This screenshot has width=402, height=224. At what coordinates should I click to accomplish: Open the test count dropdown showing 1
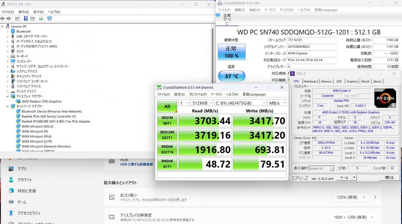(x=184, y=103)
